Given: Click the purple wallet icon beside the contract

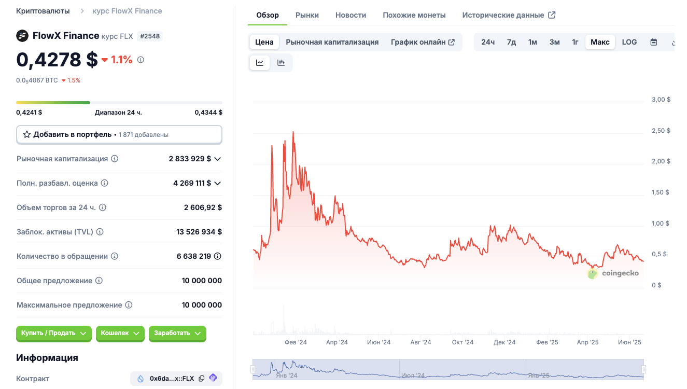Looking at the screenshot, I should [213, 378].
